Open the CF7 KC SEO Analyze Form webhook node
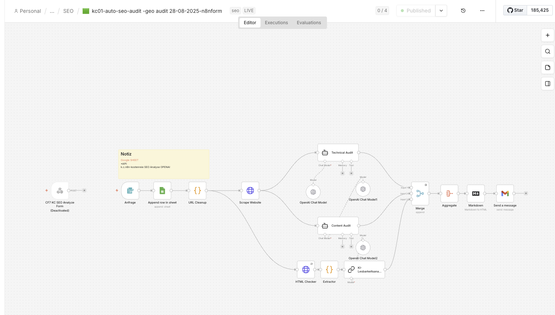555x315 pixels. (60, 191)
